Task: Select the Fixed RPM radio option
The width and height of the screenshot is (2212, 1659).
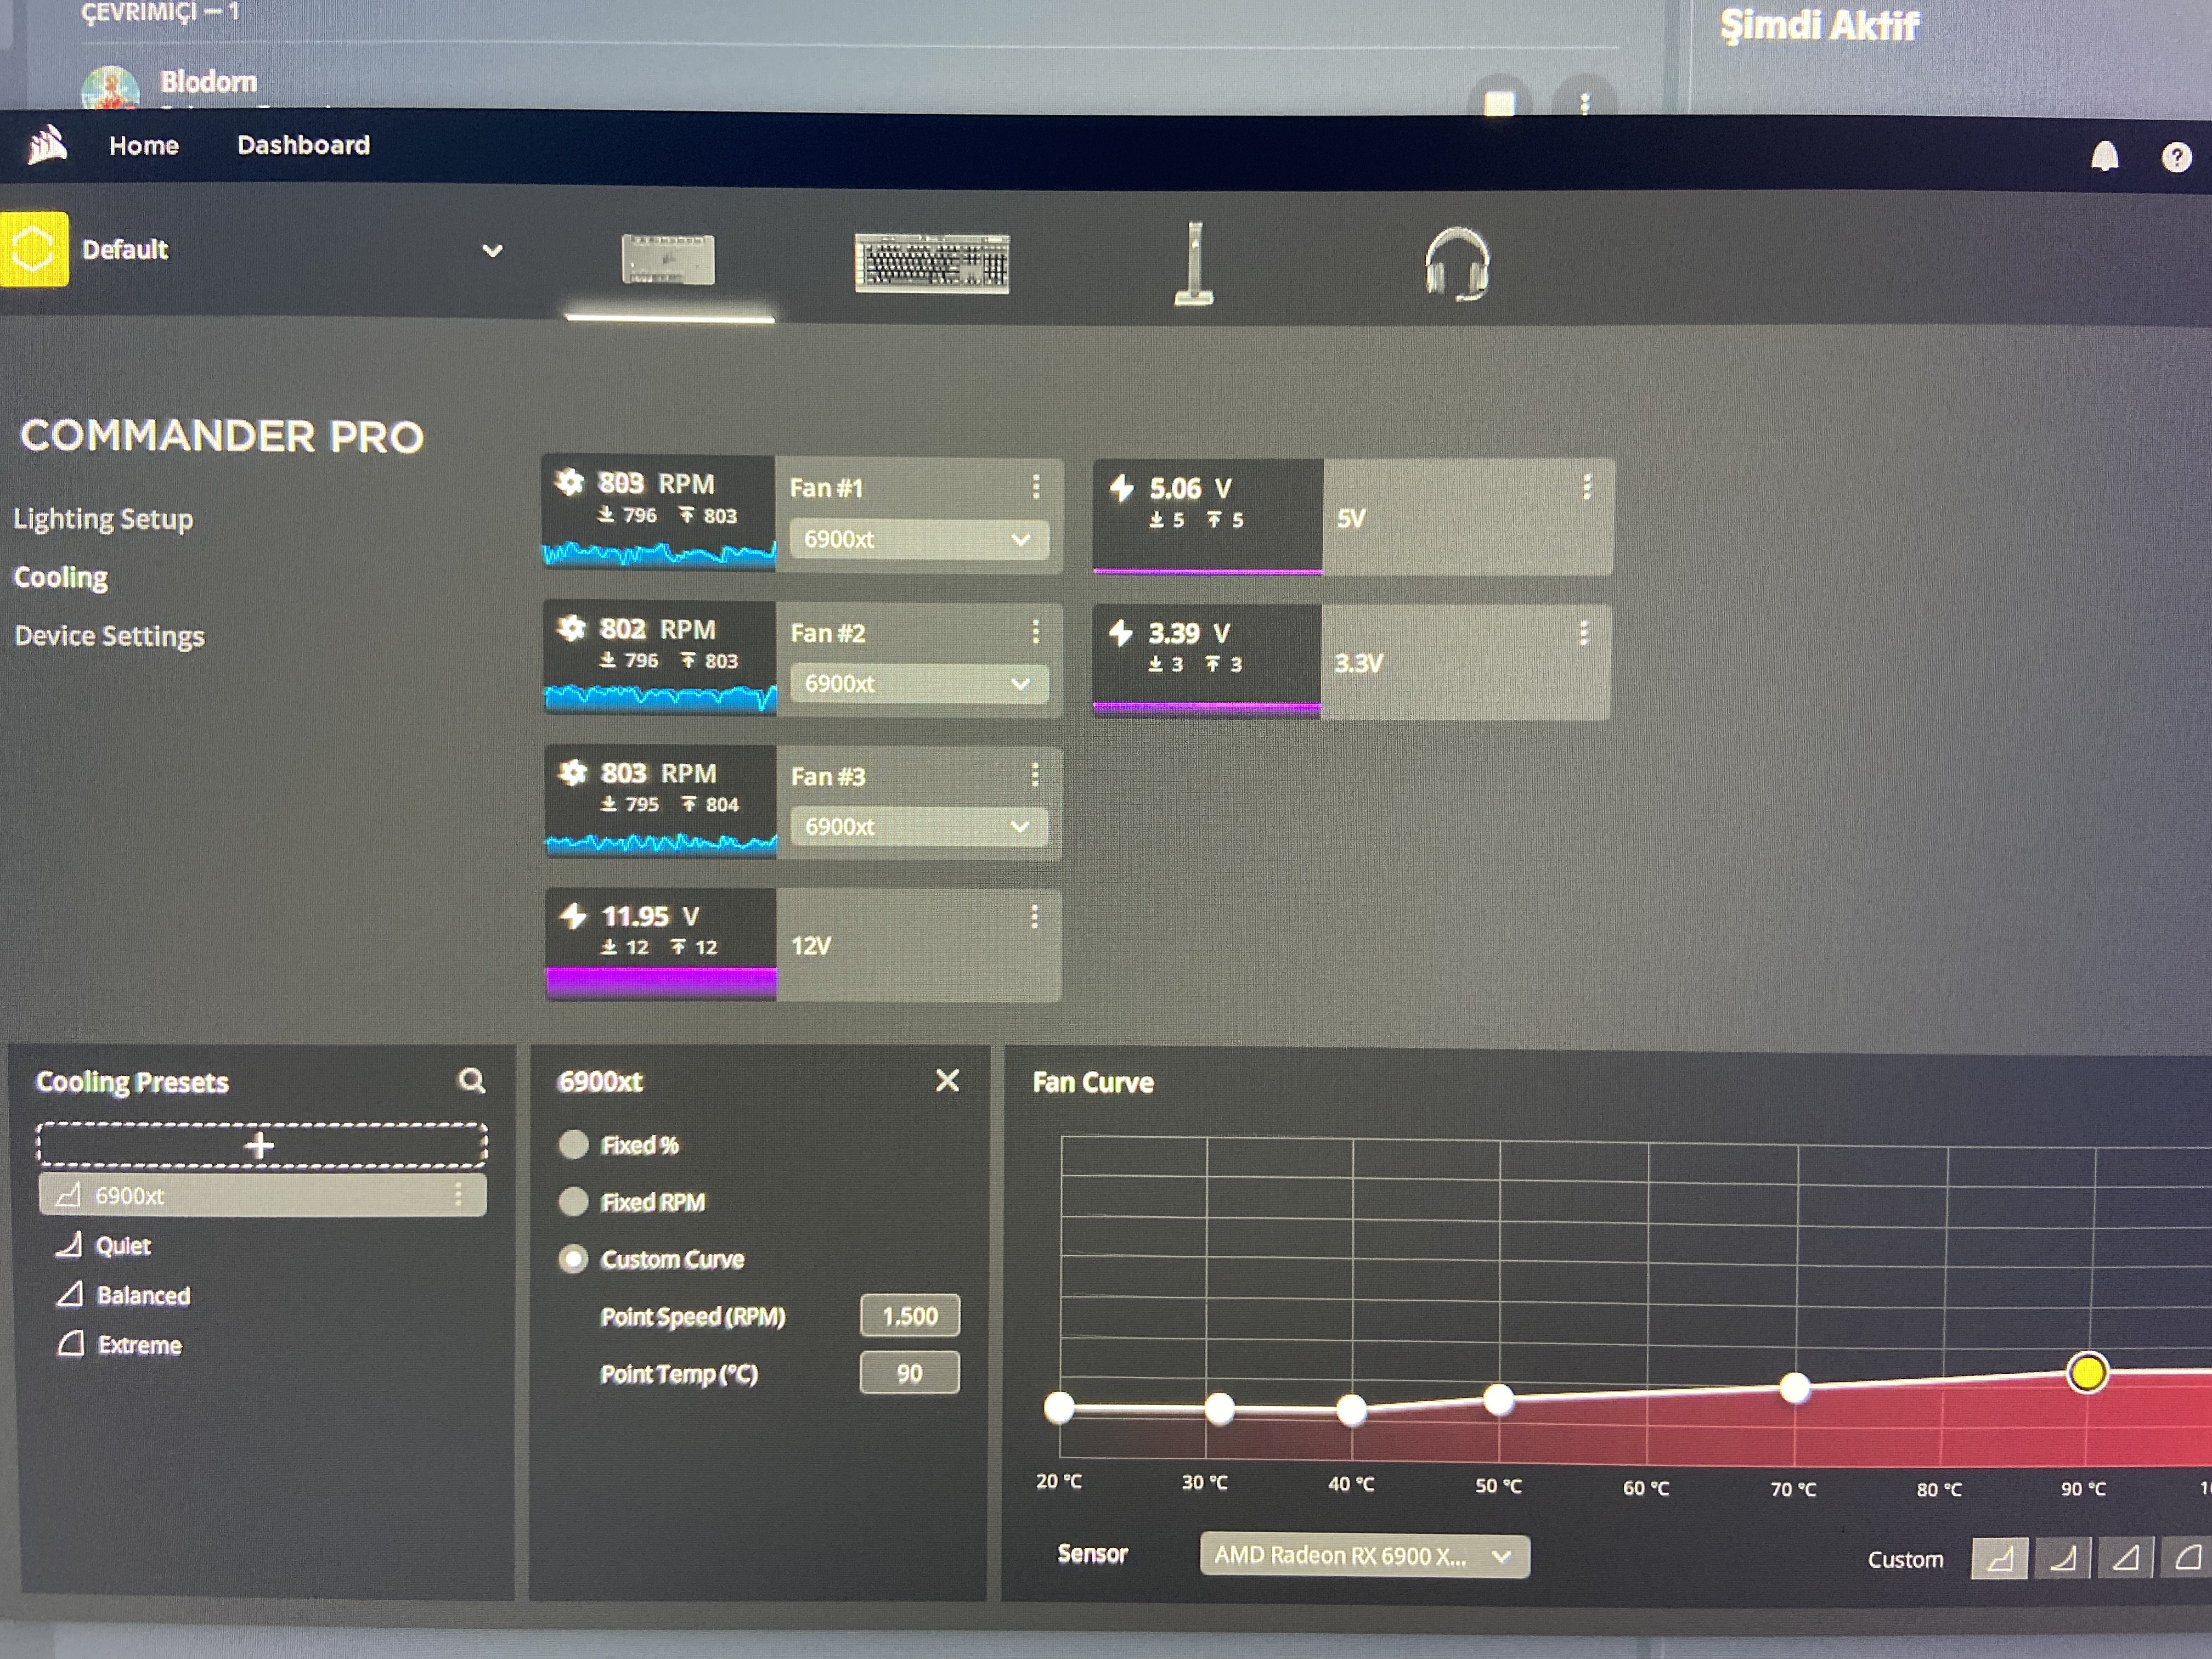Action: (x=573, y=1202)
